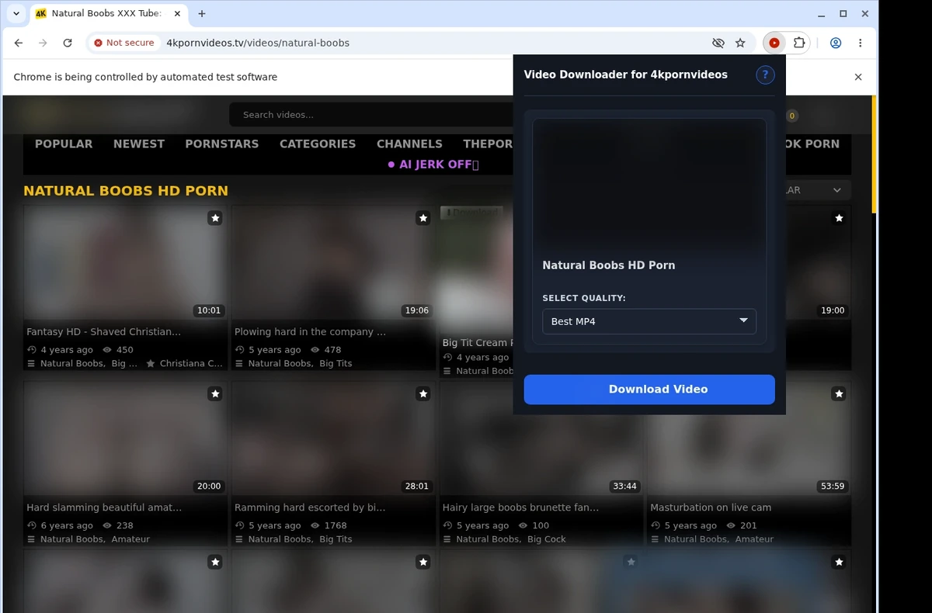Open the 'Fantasy HD' video title link

tap(103, 331)
